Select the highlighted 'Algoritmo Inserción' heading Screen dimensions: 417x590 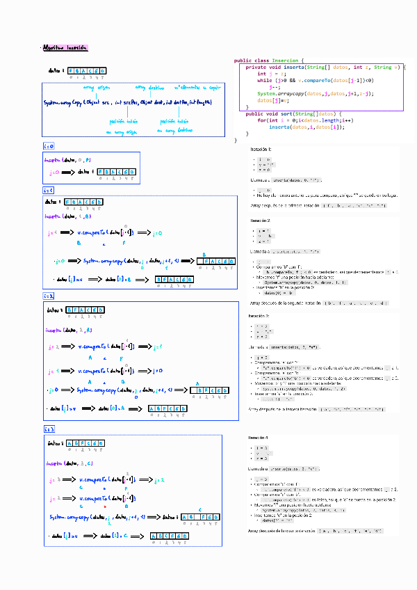point(65,48)
